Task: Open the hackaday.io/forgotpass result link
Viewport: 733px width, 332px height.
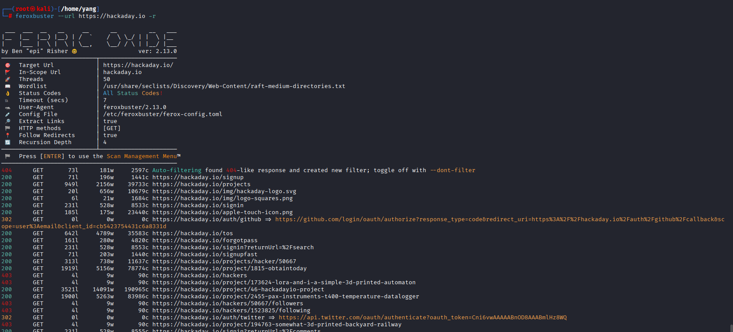Action: [x=205, y=240]
